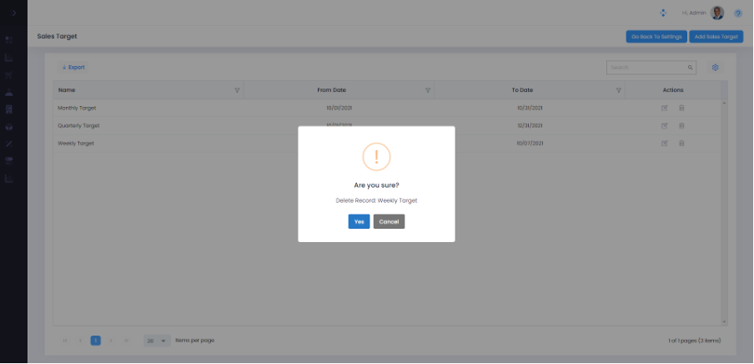Screen dimensions: 754x364
Task: Expand the sidebar with the arrow
Action: pos(13,13)
